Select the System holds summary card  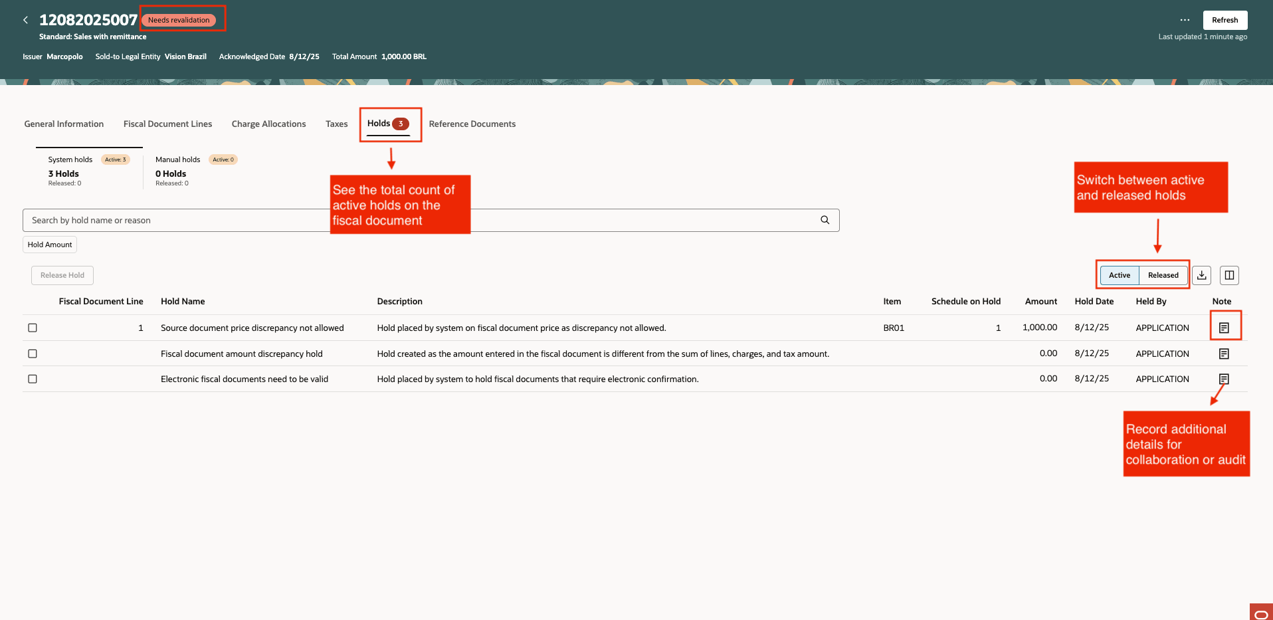(x=89, y=170)
